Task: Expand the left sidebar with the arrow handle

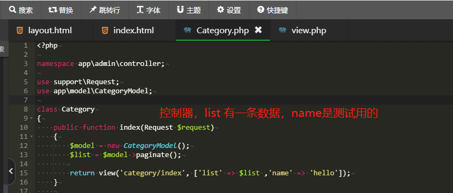Action: point(11,171)
